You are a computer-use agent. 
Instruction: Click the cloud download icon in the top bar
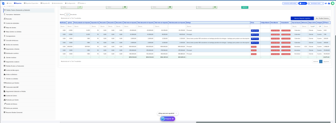(x=329, y=3)
